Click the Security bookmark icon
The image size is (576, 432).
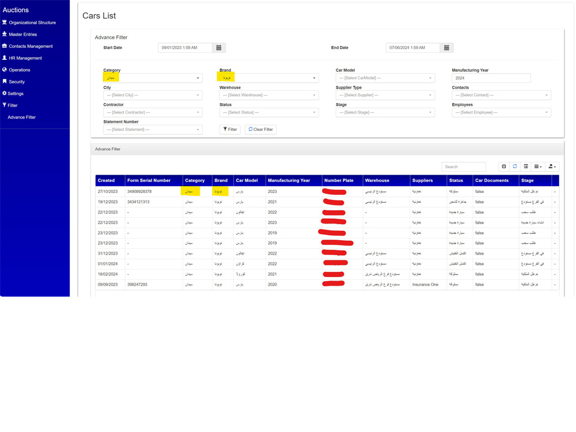coord(5,81)
